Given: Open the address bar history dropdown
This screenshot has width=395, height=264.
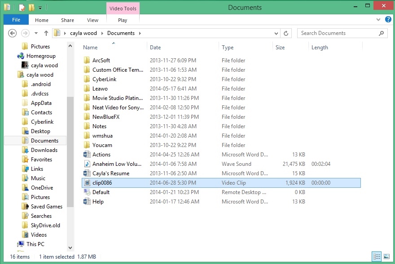Looking at the screenshot, I should click(276, 33).
